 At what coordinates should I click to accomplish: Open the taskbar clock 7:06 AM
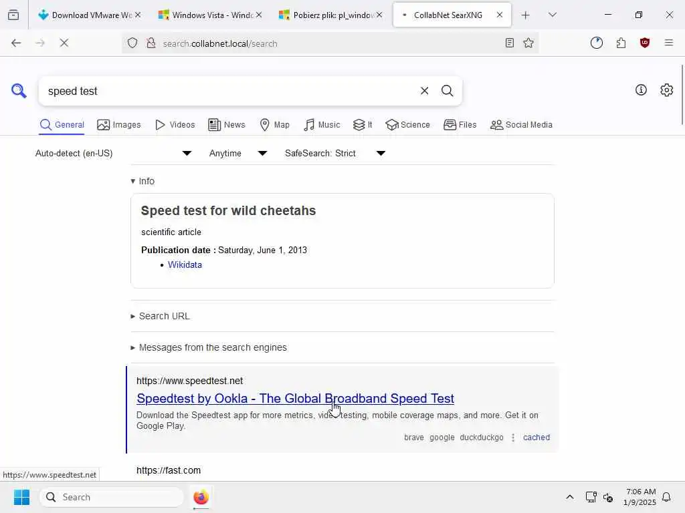point(640,497)
